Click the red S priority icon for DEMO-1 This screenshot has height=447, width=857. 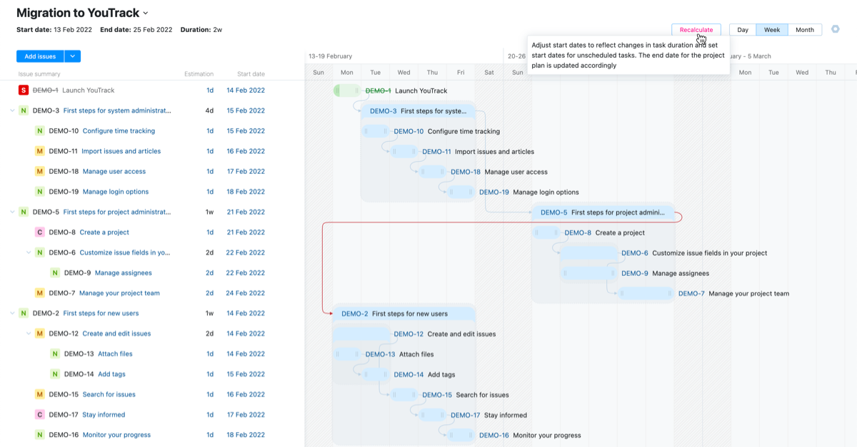tap(24, 91)
